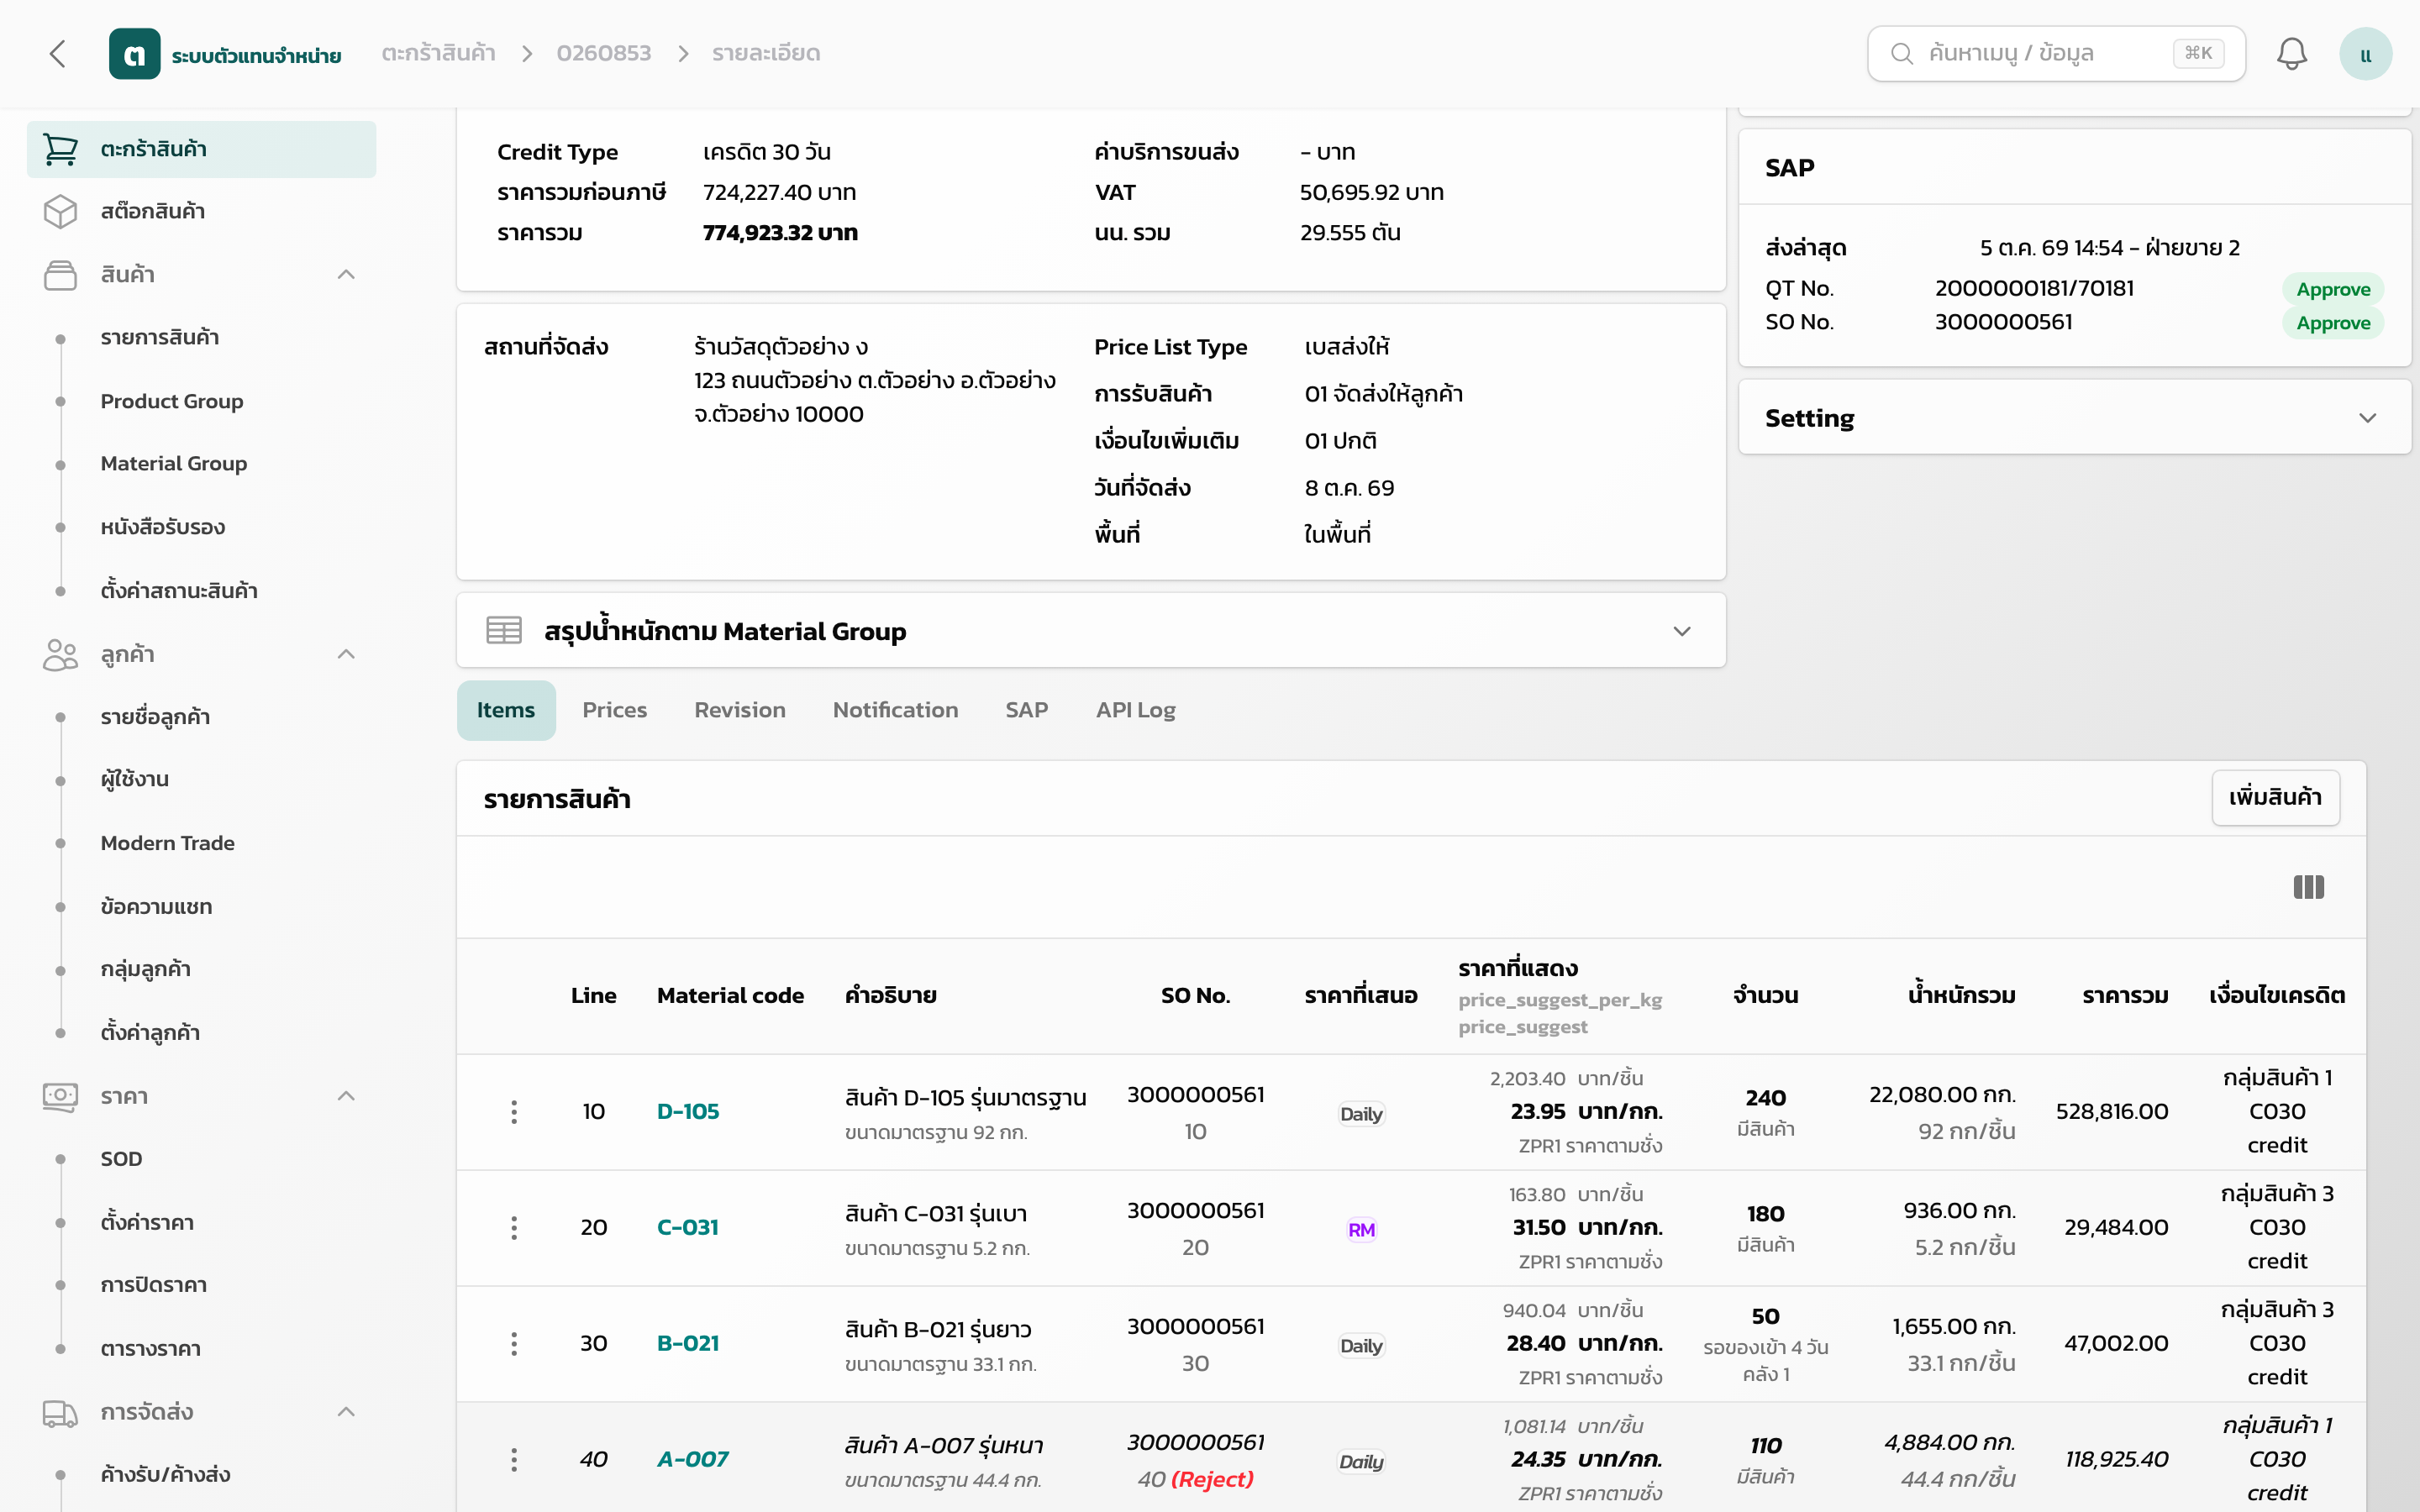Open material code B-021 link
2420x1512 pixels.
[x=688, y=1344]
